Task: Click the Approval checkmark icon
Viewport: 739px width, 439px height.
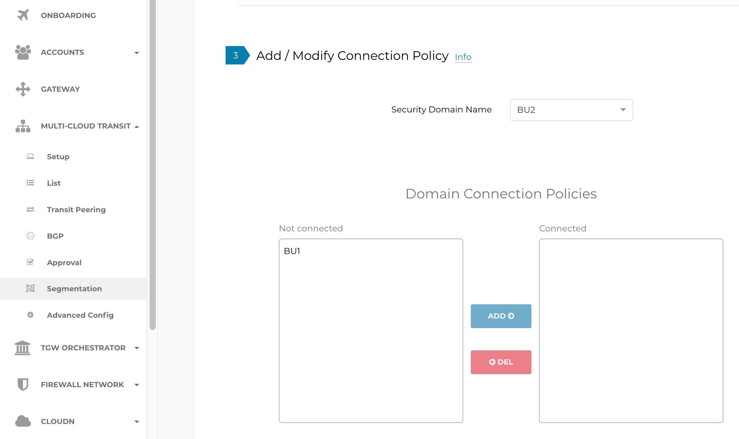Action: [30, 262]
